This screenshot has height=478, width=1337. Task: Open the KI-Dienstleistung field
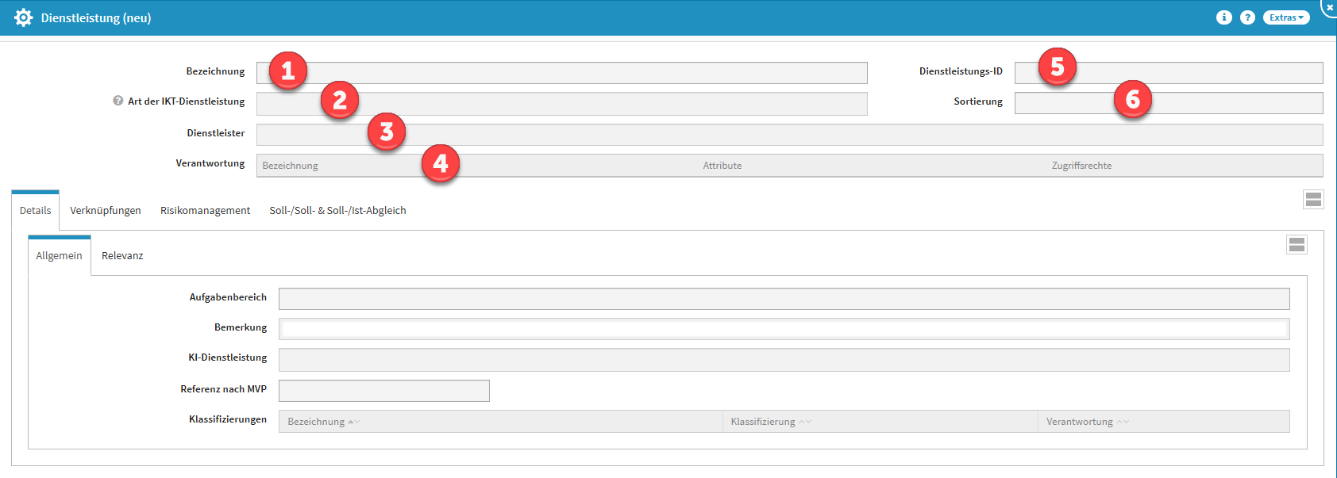(784, 360)
